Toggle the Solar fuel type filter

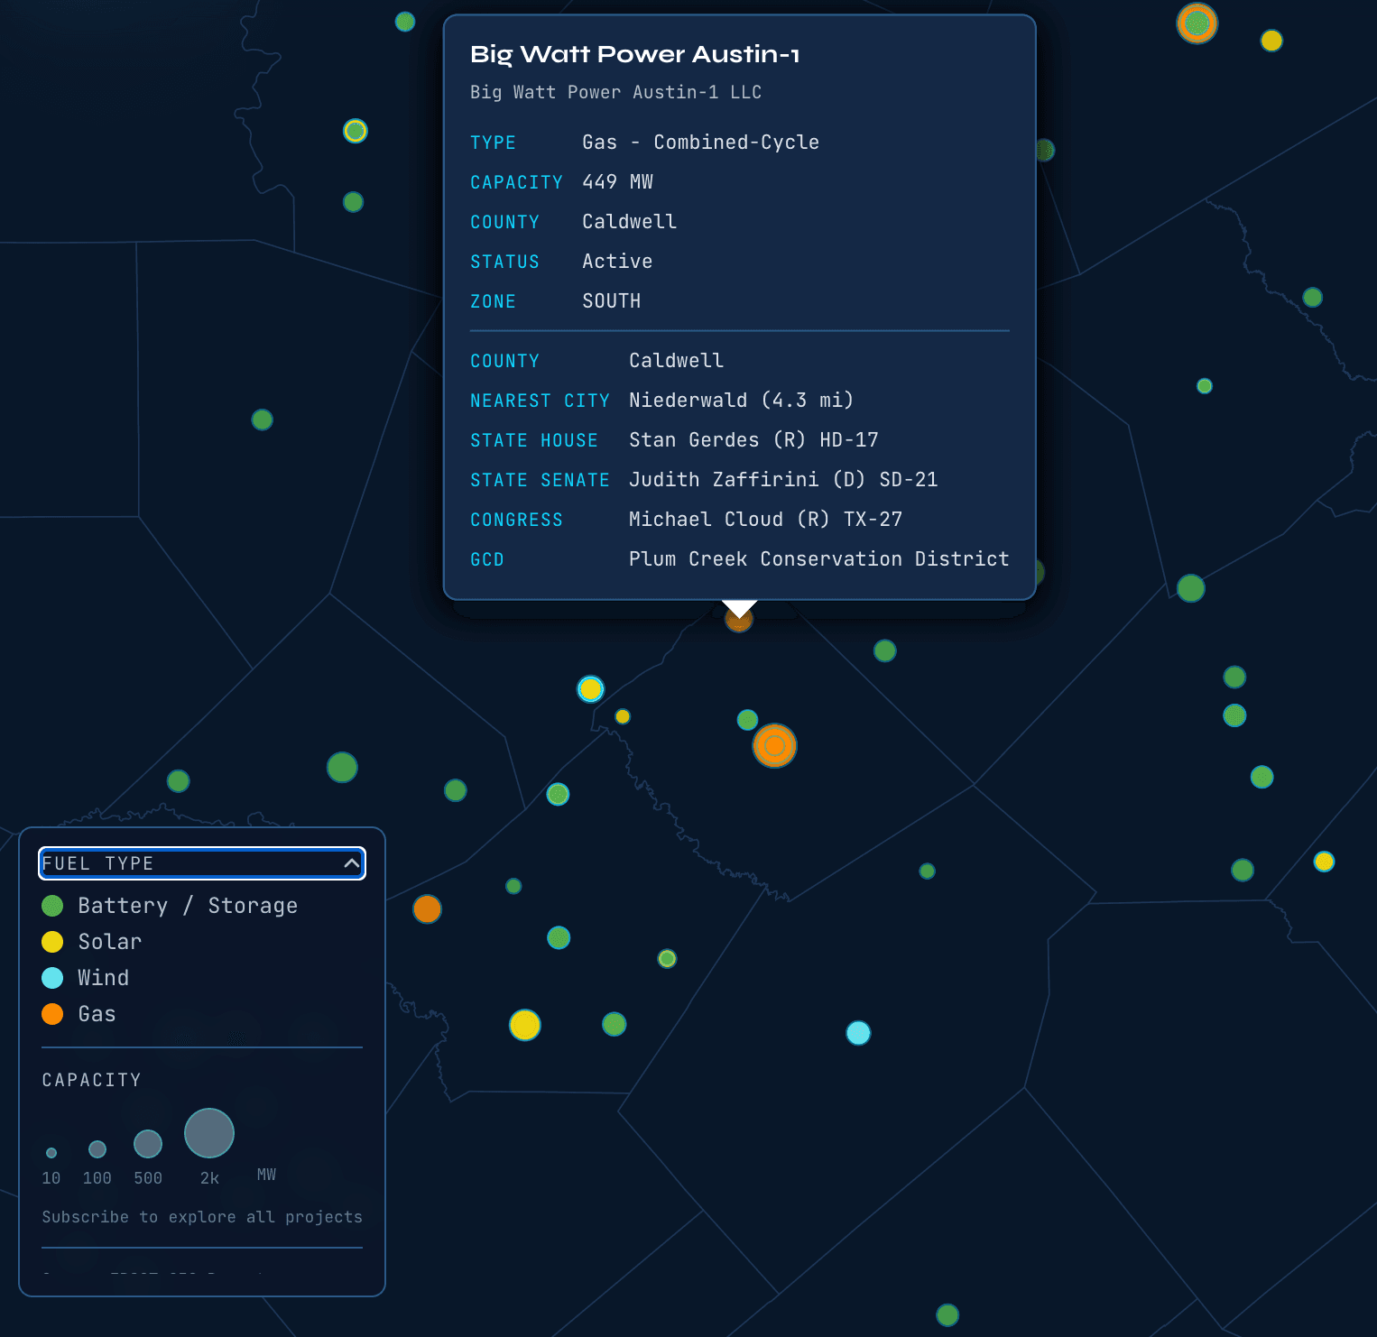pyautogui.click(x=108, y=941)
